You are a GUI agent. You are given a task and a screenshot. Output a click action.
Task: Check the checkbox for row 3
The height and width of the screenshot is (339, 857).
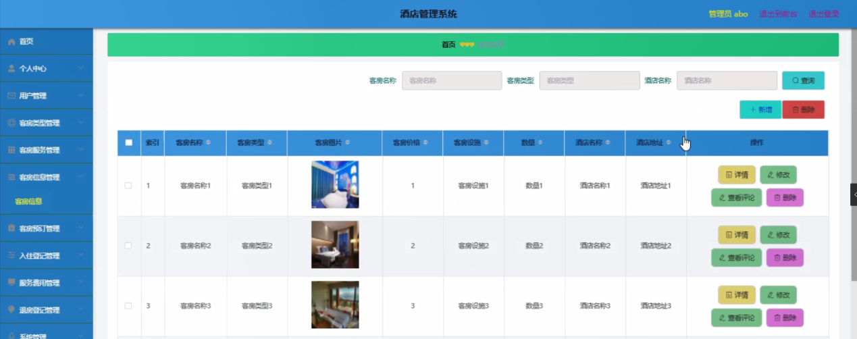click(x=128, y=306)
